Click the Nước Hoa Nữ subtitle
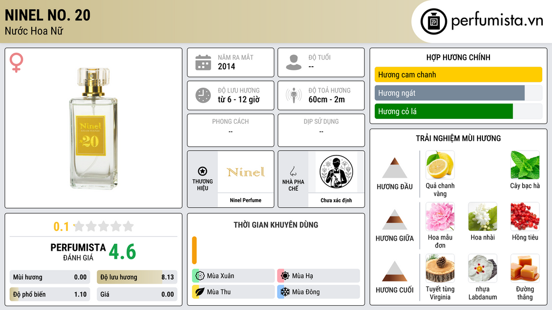This screenshot has width=552, height=310. coord(34,31)
